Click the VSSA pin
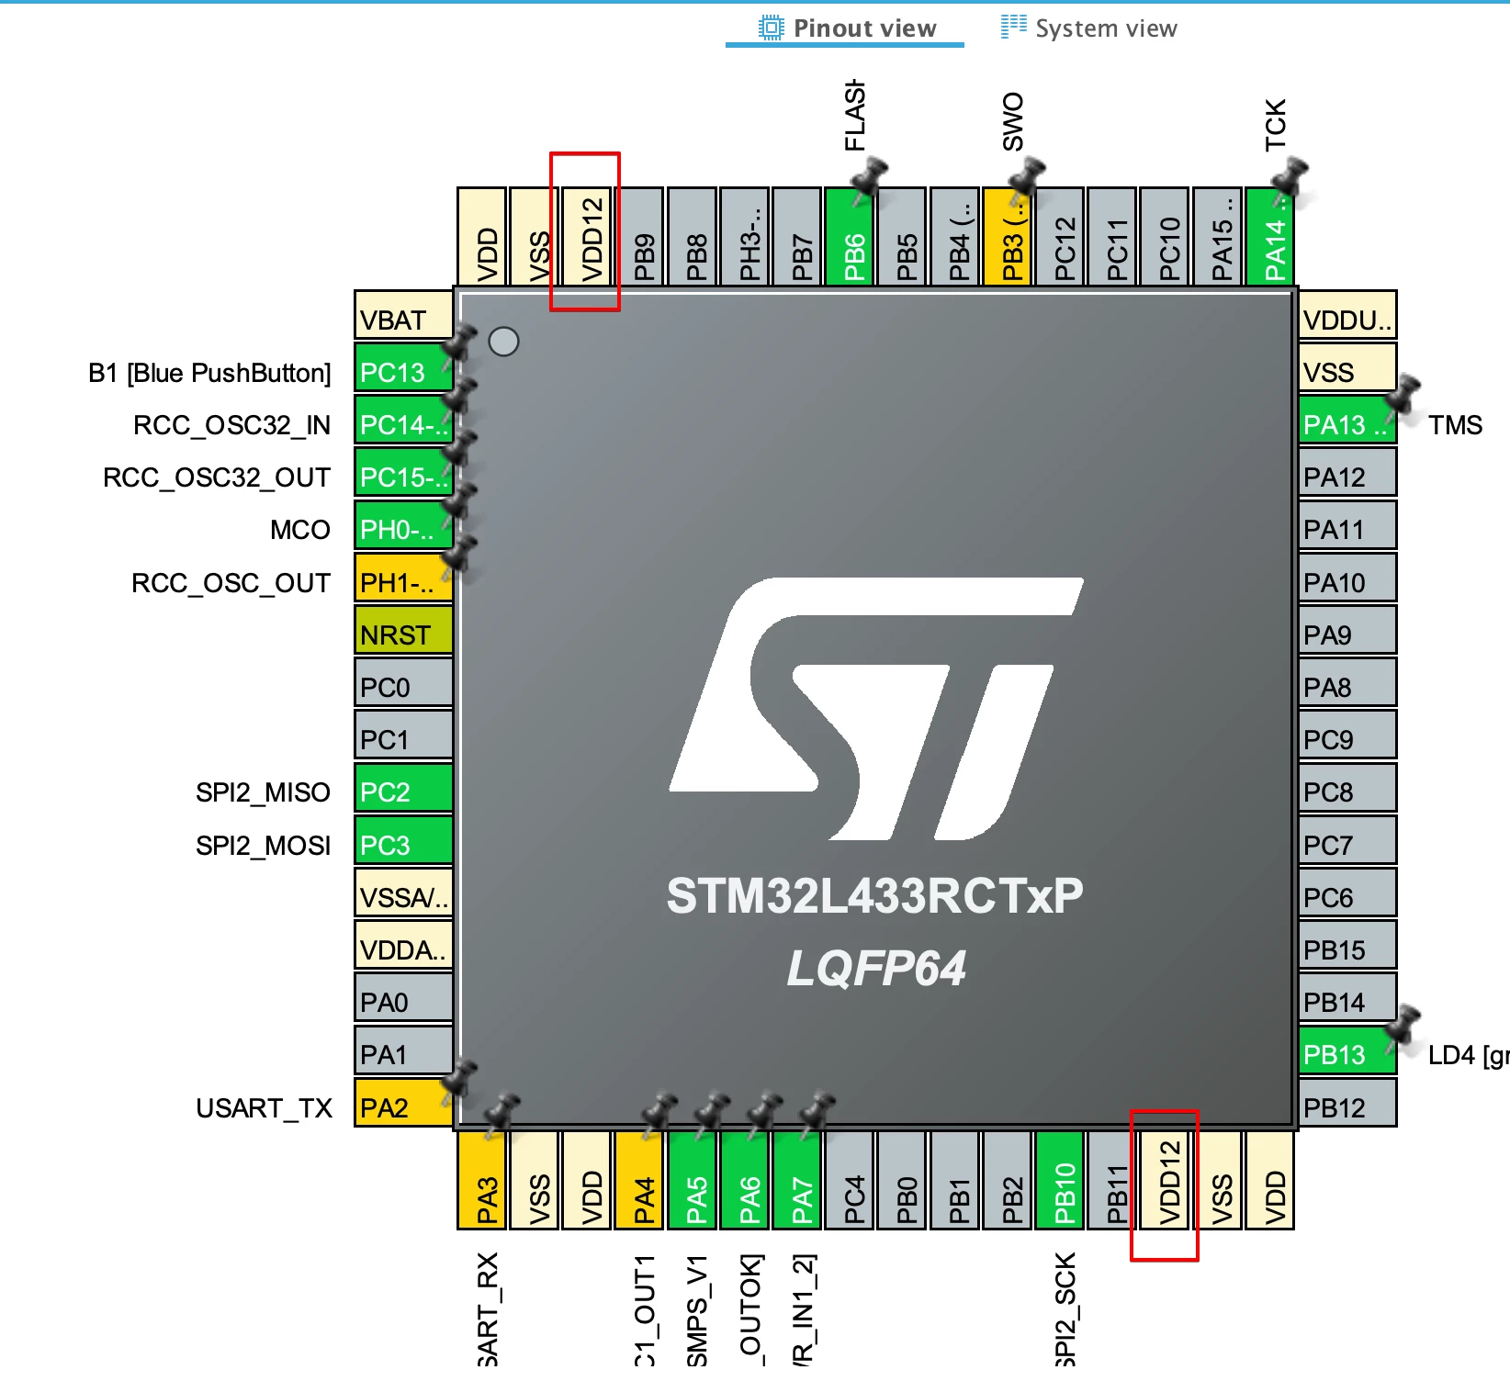 (403, 893)
